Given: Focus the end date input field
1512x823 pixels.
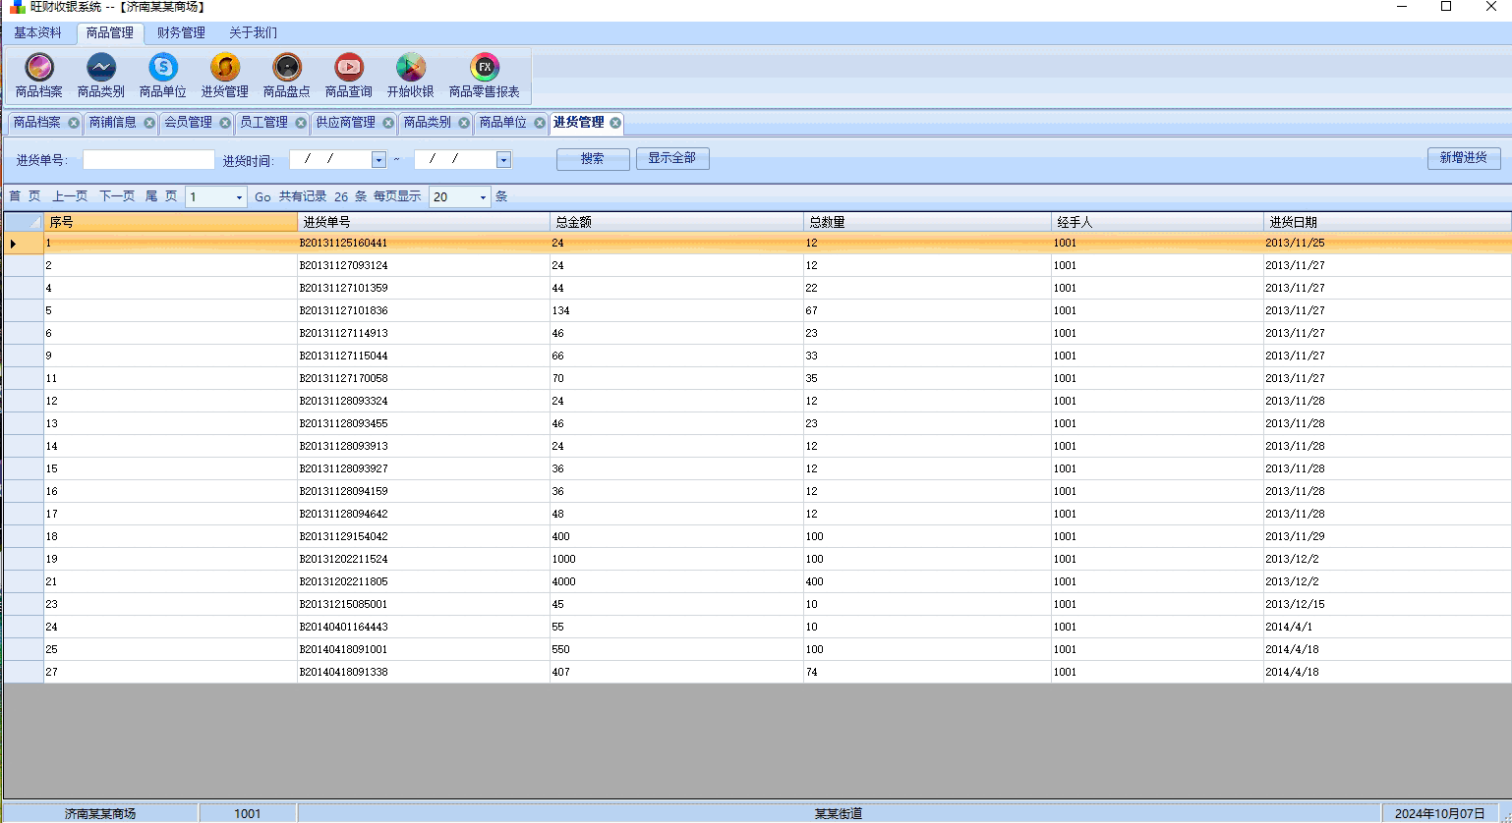Looking at the screenshot, I should (x=455, y=159).
